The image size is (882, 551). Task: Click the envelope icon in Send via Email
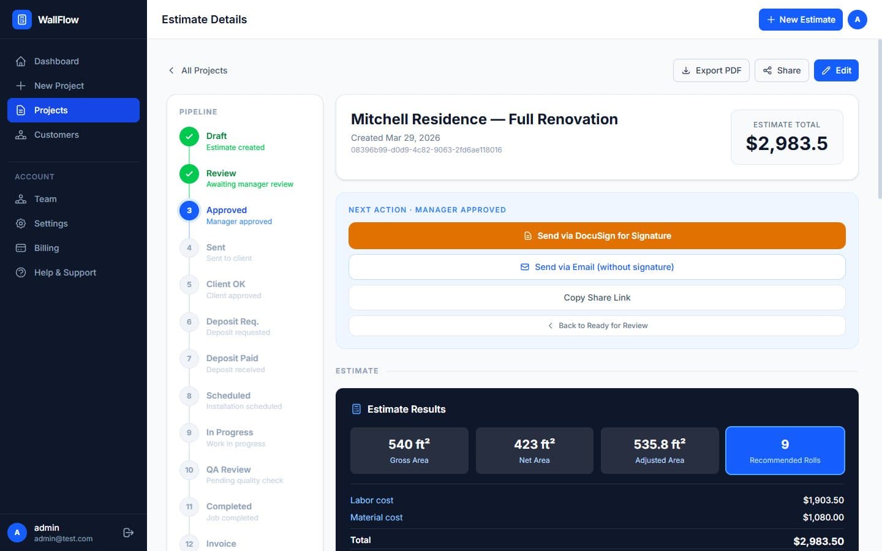pos(525,267)
